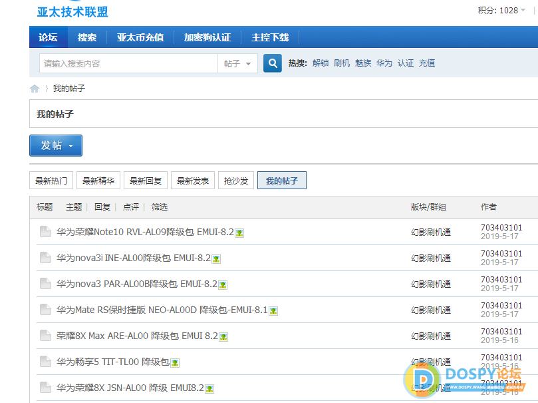The width and height of the screenshot is (538, 403).
Task: Switch to the 最新回复 tab
Action: click(x=146, y=181)
